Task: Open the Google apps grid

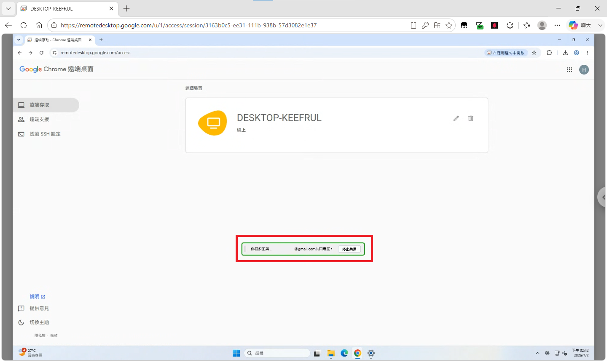Action: pos(569,70)
